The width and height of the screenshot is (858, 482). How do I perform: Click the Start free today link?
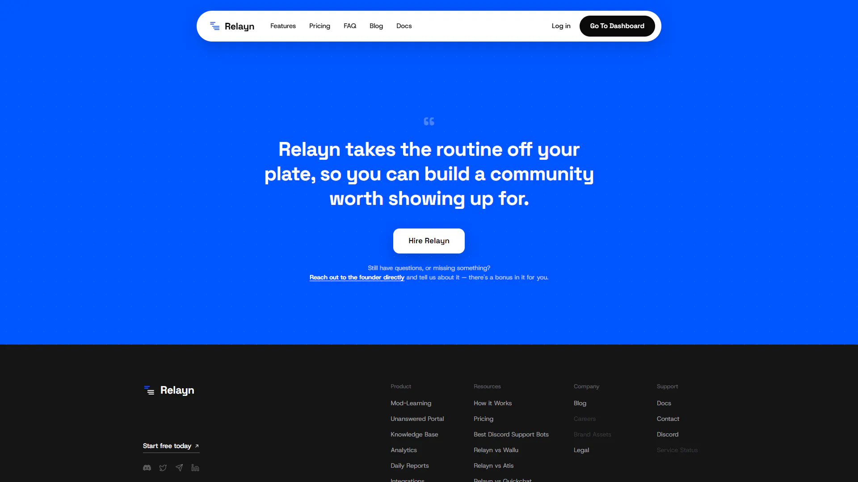coord(171,446)
